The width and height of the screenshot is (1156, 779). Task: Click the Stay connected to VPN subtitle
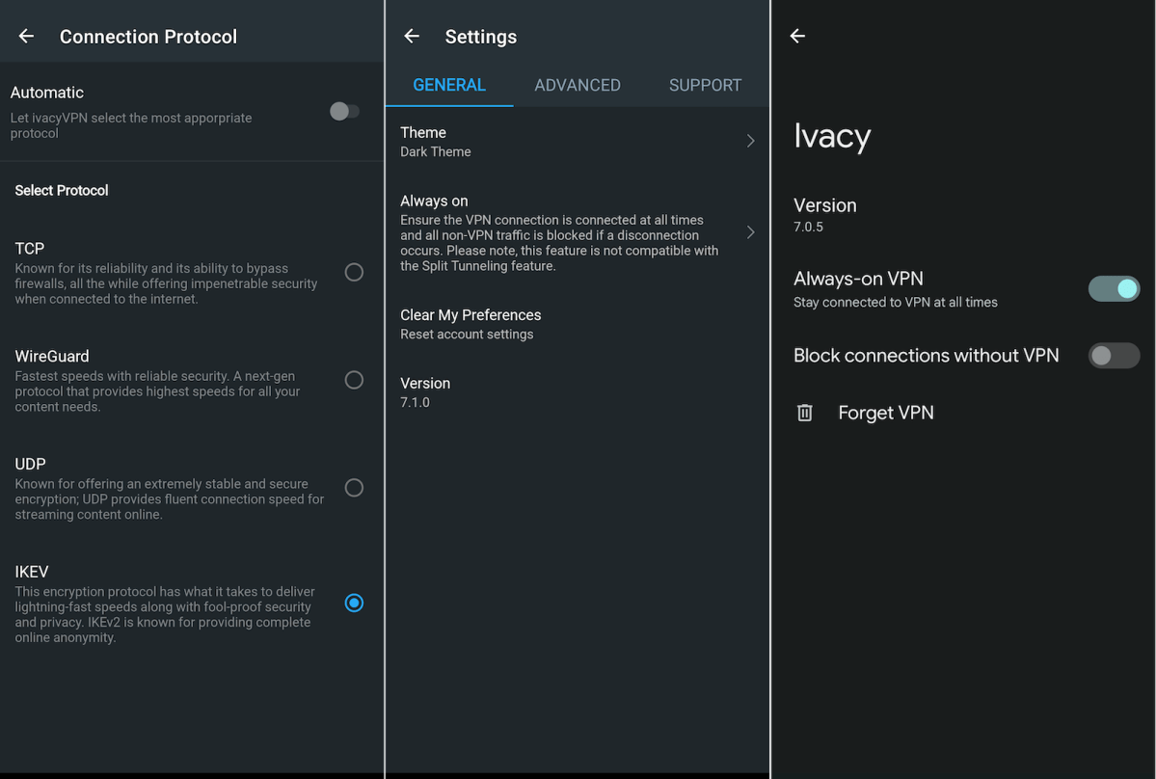click(x=895, y=302)
